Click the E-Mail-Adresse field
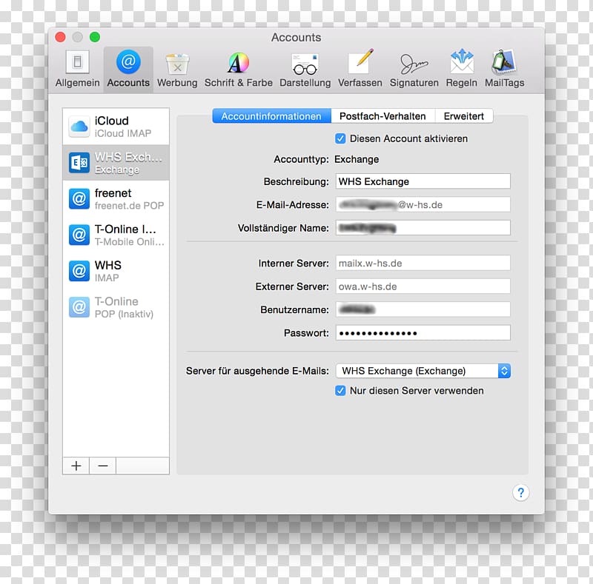The width and height of the screenshot is (593, 584). 423,205
